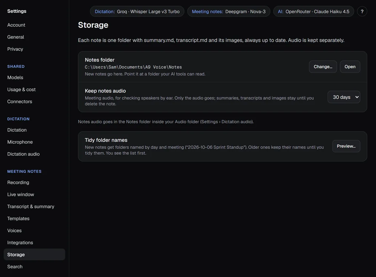This screenshot has width=376, height=277.
Task: Click the Dictation Groq Whisper model pill
Action: [137, 11]
